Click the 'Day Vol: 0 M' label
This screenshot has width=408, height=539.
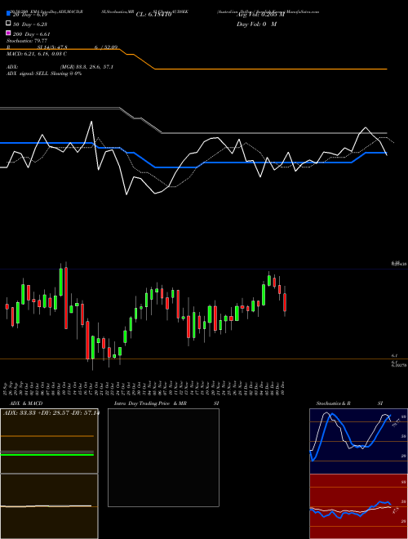pyautogui.click(x=256, y=24)
